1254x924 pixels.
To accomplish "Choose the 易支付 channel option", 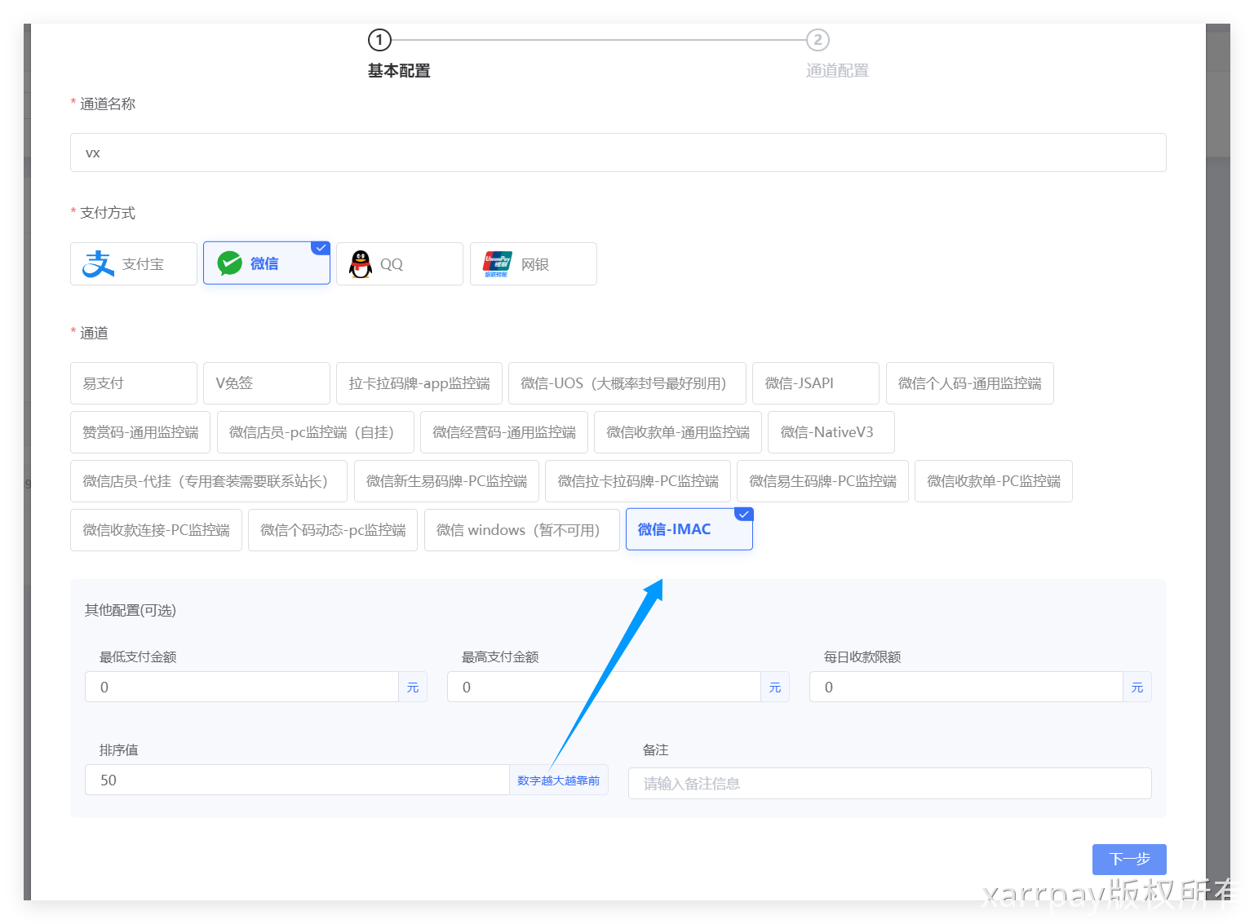I will pyautogui.click(x=133, y=383).
